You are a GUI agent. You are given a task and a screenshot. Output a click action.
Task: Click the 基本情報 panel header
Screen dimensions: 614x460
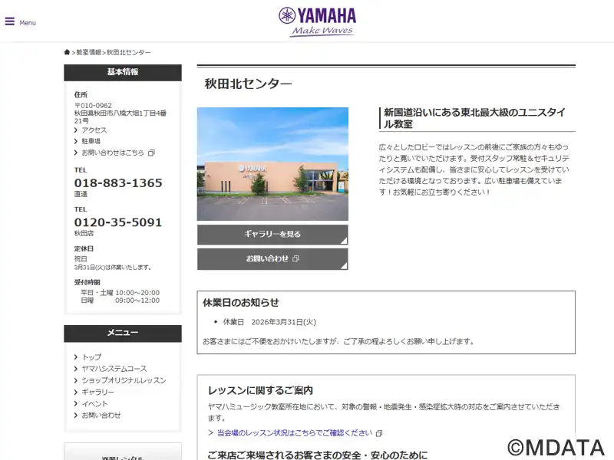[x=123, y=72]
